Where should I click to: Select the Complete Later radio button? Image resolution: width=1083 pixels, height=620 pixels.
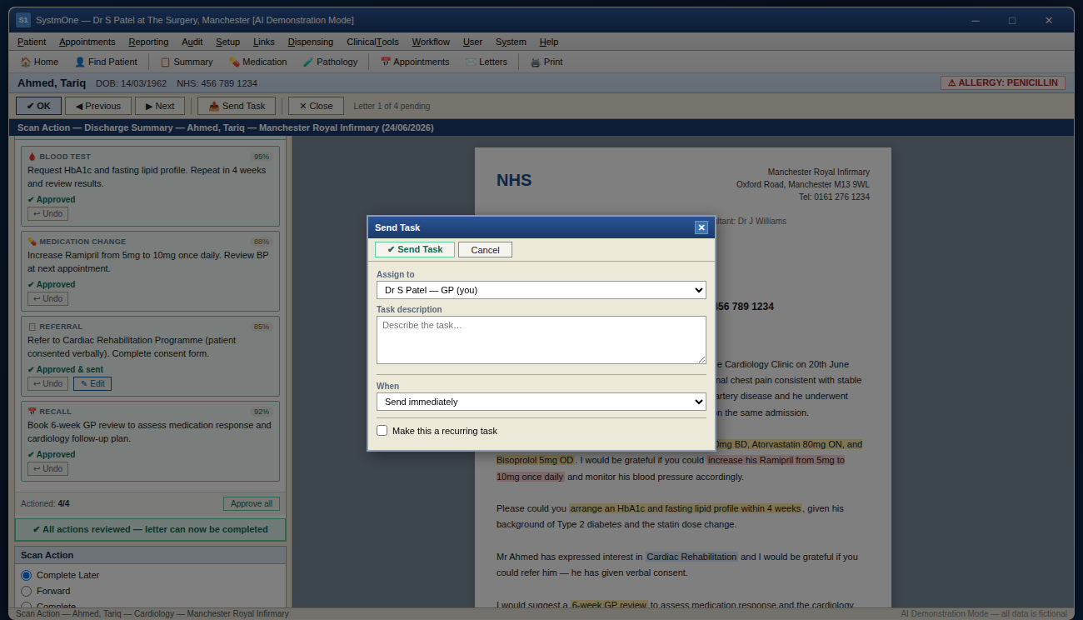tap(26, 575)
